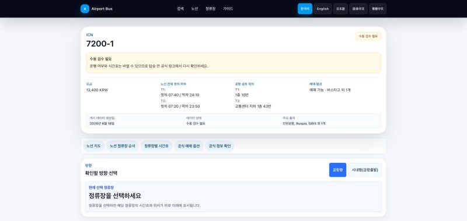Switch language to 한국어
Viewport: 467px width, 221px height.
click(x=305, y=9)
